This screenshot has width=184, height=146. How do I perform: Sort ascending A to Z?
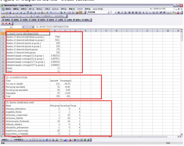click(69, 13)
